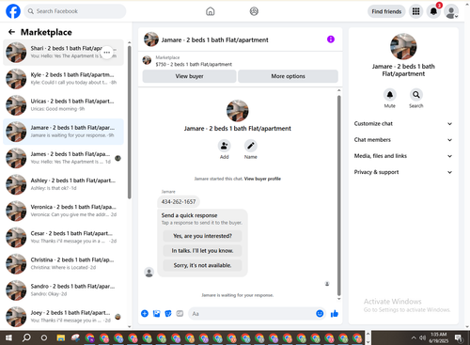Screen dimensions: 470x345
Task: Click the phone number message 434-262-1657
Action: click(179, 202)
